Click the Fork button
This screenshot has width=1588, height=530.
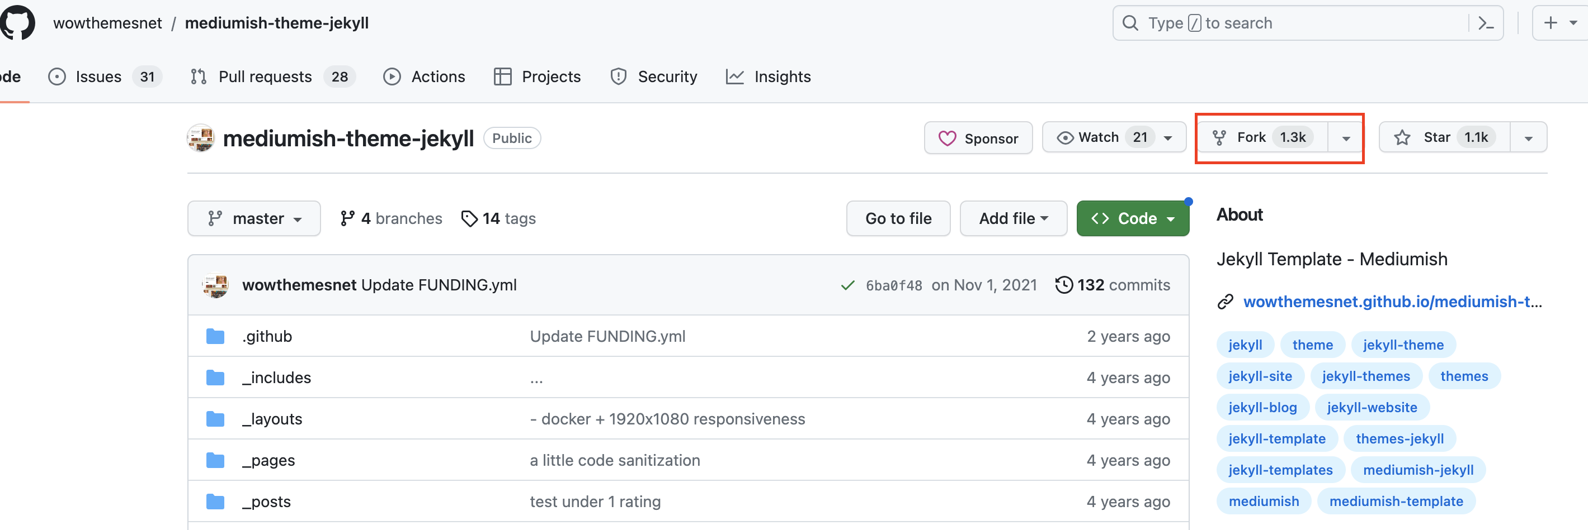pos(1262,137)
